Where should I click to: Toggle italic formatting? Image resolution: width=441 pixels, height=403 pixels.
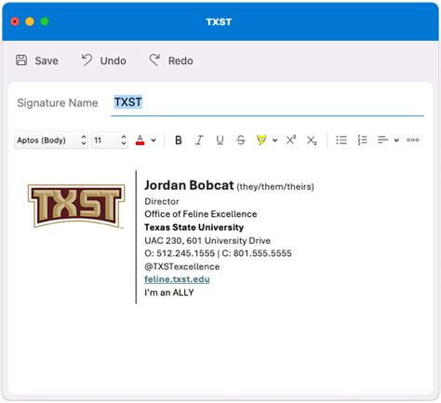point(199,141)
